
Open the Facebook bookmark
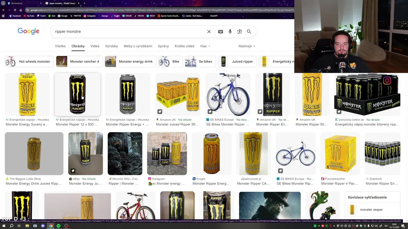[x=15, y=16]
